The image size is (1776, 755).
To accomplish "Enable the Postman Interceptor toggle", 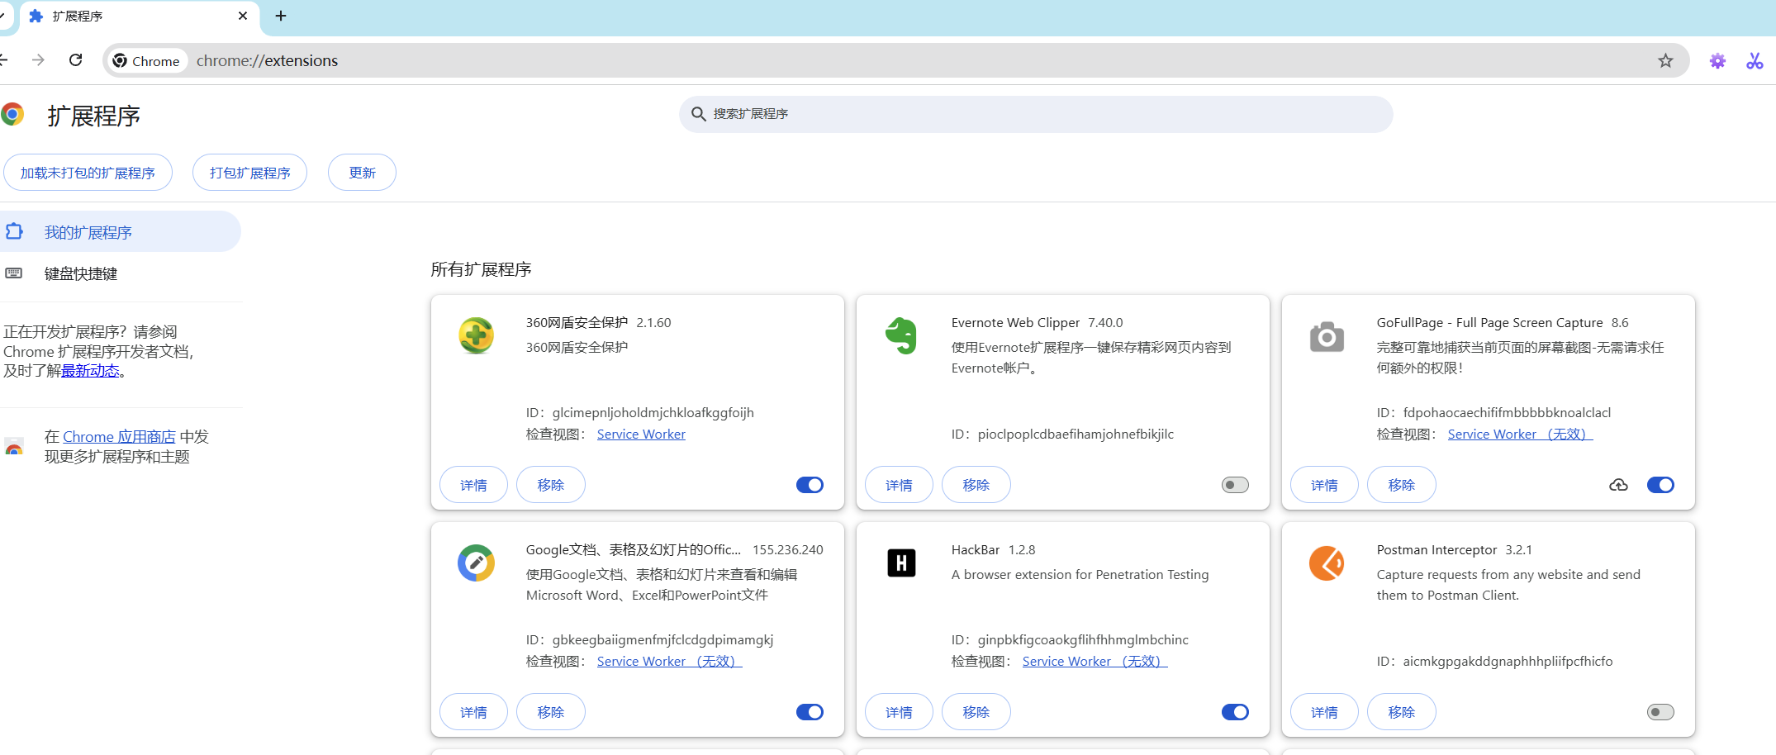I will click(x=1660, y=712).
